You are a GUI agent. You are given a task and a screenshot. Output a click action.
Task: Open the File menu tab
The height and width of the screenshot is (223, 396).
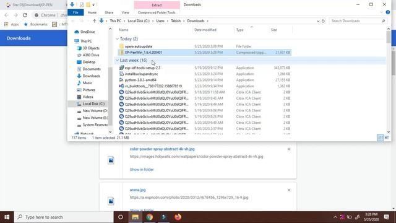click(75, 12)
